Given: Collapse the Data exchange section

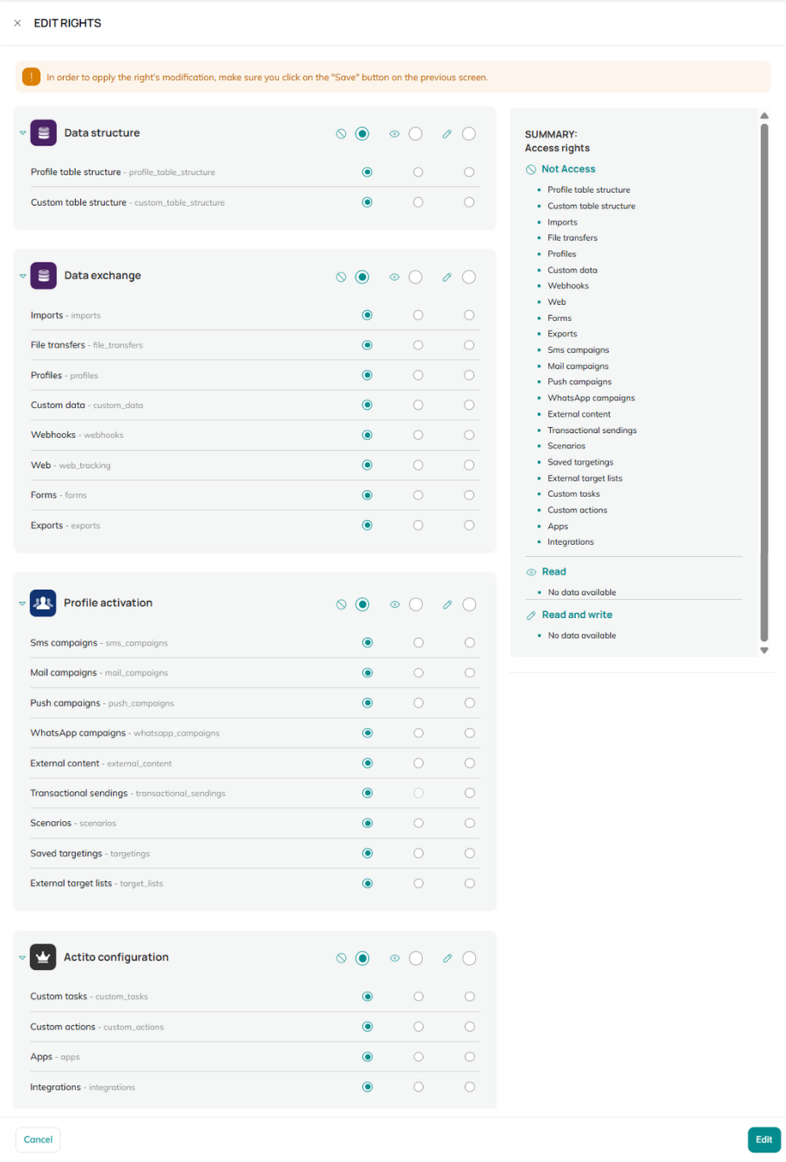Looking at the screenshot, I should click(x=22, y=276).
